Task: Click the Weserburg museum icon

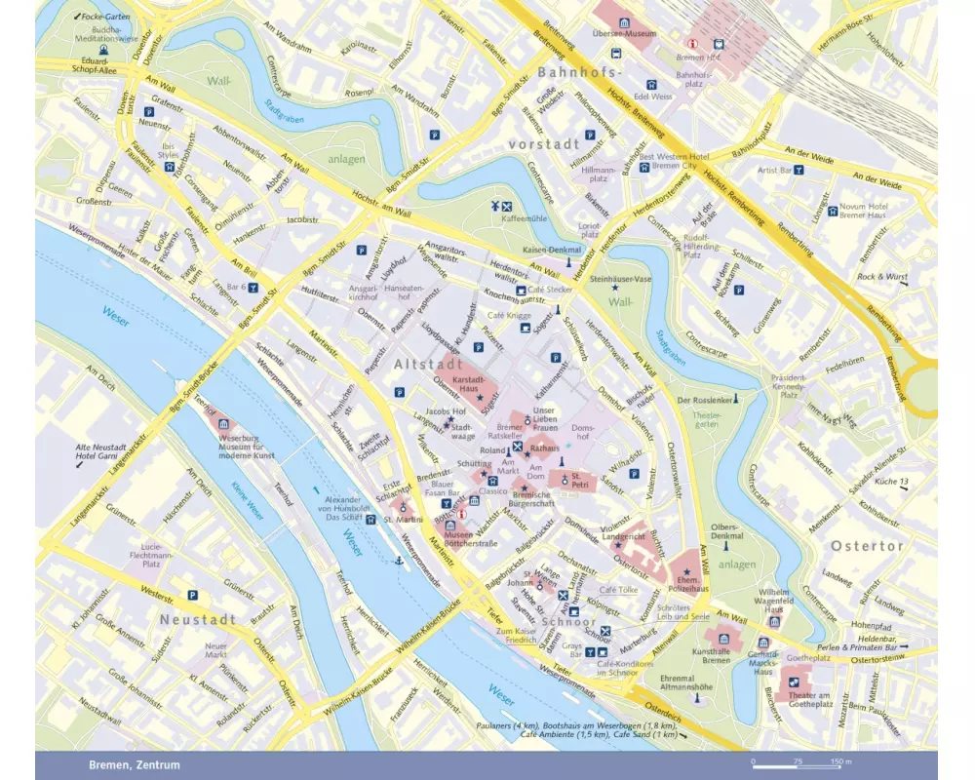Action: [224, 425]
